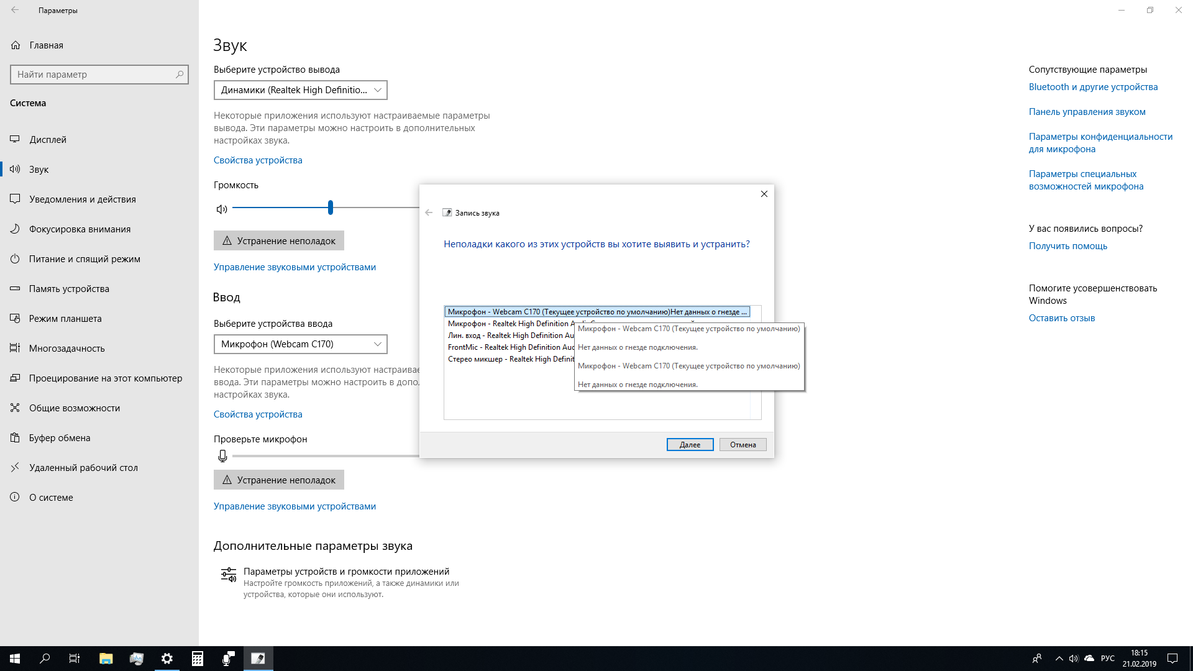1193x671 pixels.
Task: Click the back arrow in troubleshooter dialog
Action: (x=429, y=212)
